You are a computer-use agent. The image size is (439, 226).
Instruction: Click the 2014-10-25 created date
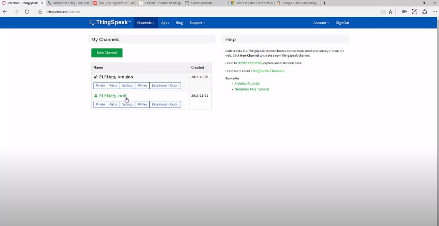pyautogui.click(x=200, y=77)
